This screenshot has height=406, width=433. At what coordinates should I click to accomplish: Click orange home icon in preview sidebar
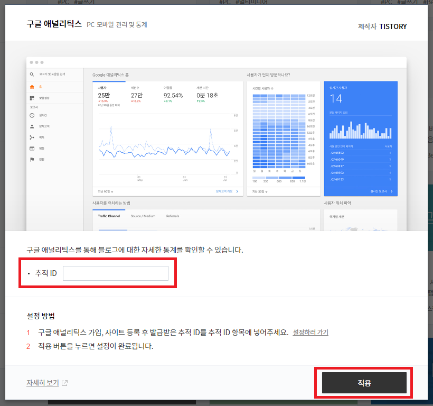point(32,87)
